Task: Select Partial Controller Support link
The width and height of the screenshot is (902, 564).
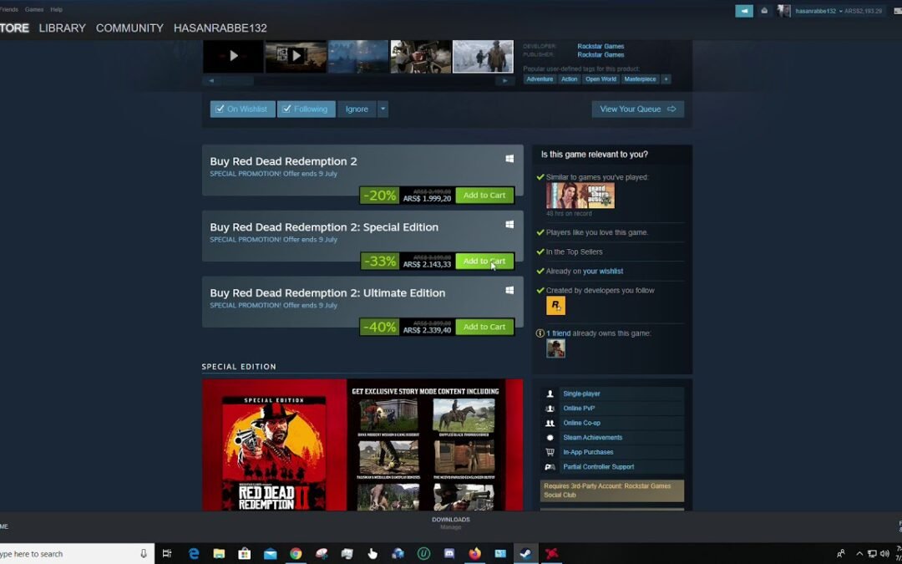Action: 598,467
